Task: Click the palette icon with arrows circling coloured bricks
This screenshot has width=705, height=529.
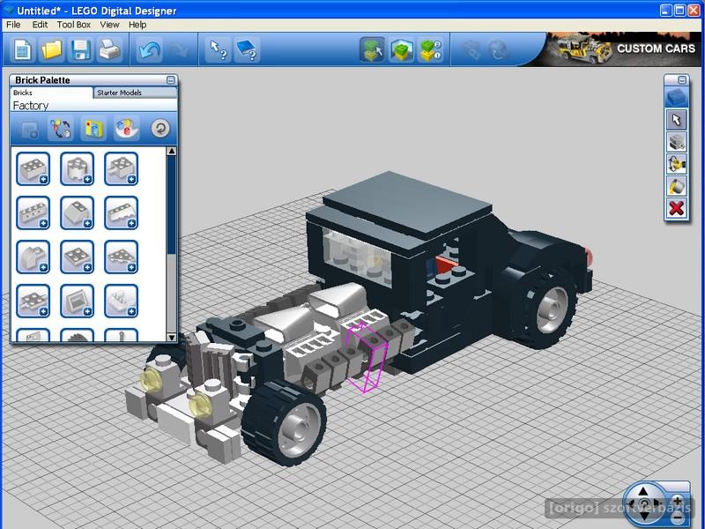Action: pos(61,129)
